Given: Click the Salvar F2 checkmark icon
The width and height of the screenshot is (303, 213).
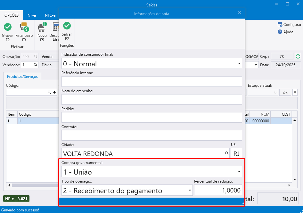Looking at the screenshot, I should pyautogui.click(x=67, y=26).
